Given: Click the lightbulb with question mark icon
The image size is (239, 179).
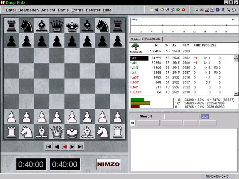Looking at the screenshot, I should coord(167,10).
